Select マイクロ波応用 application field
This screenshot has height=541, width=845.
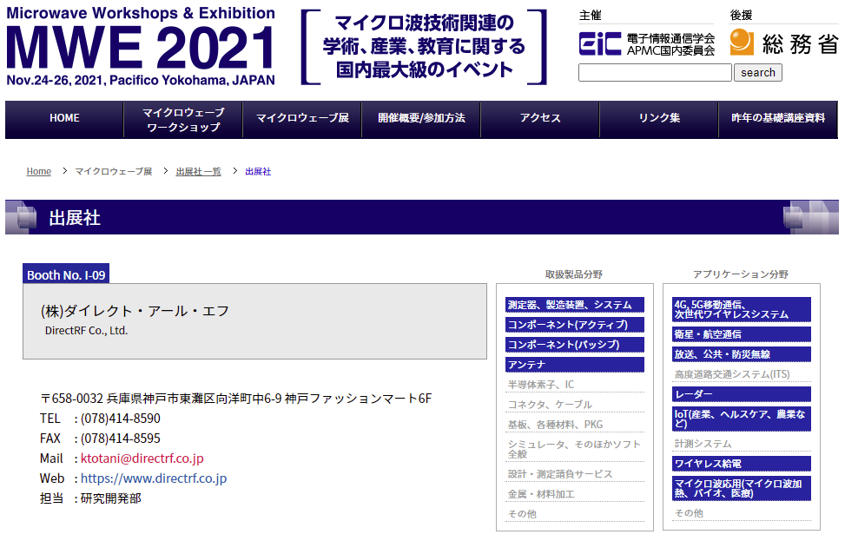coord(742,489)
